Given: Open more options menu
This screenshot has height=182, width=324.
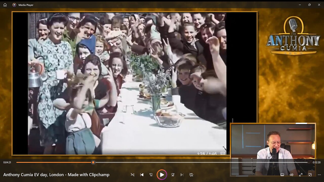Looking at the screenshot, I should 319,175.
